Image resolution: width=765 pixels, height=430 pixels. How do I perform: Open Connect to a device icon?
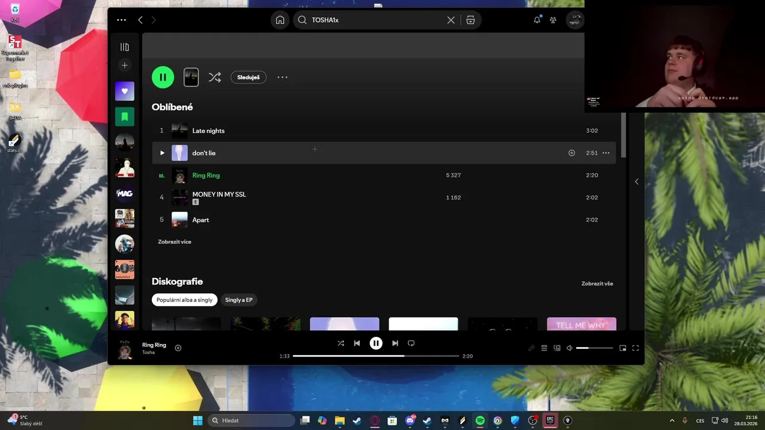[557, 348]
